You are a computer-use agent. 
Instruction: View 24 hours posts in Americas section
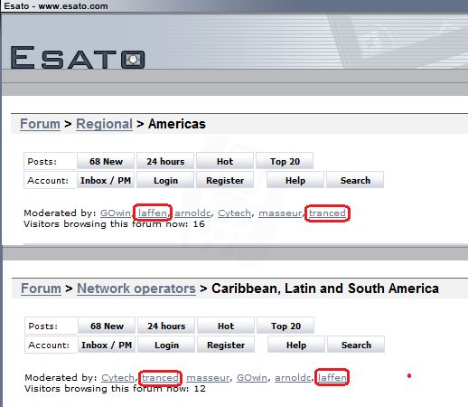pyautogui.click(x=165, y=161)
